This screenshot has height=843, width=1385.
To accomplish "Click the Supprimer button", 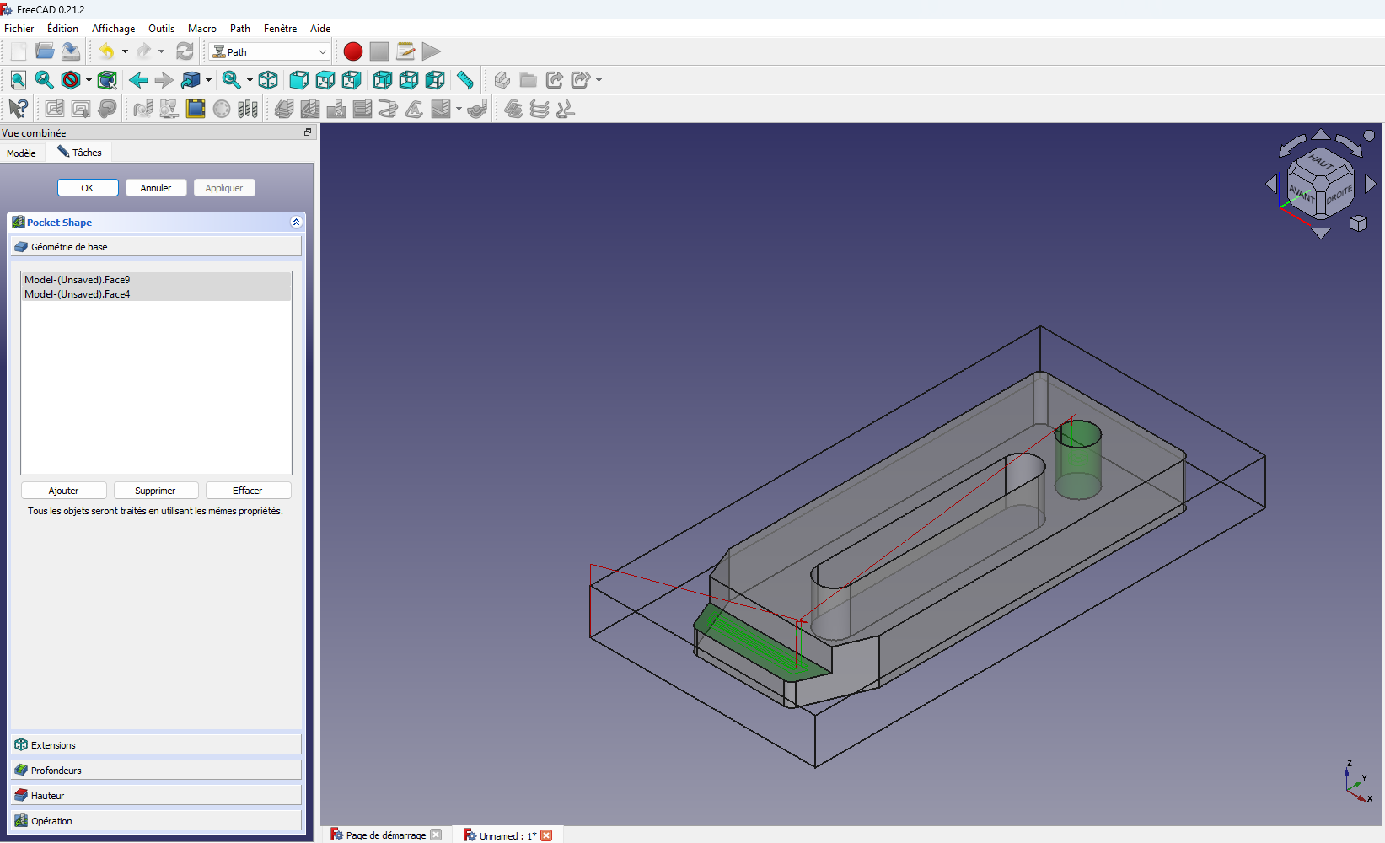I will [156, 491].
